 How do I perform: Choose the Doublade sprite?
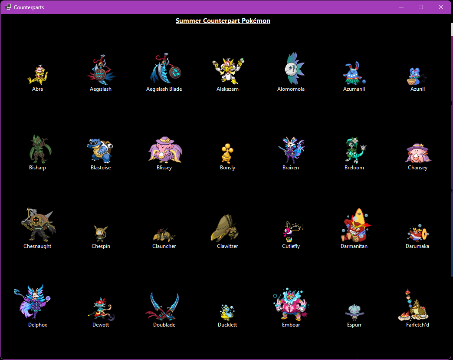(x=162, y=306)
